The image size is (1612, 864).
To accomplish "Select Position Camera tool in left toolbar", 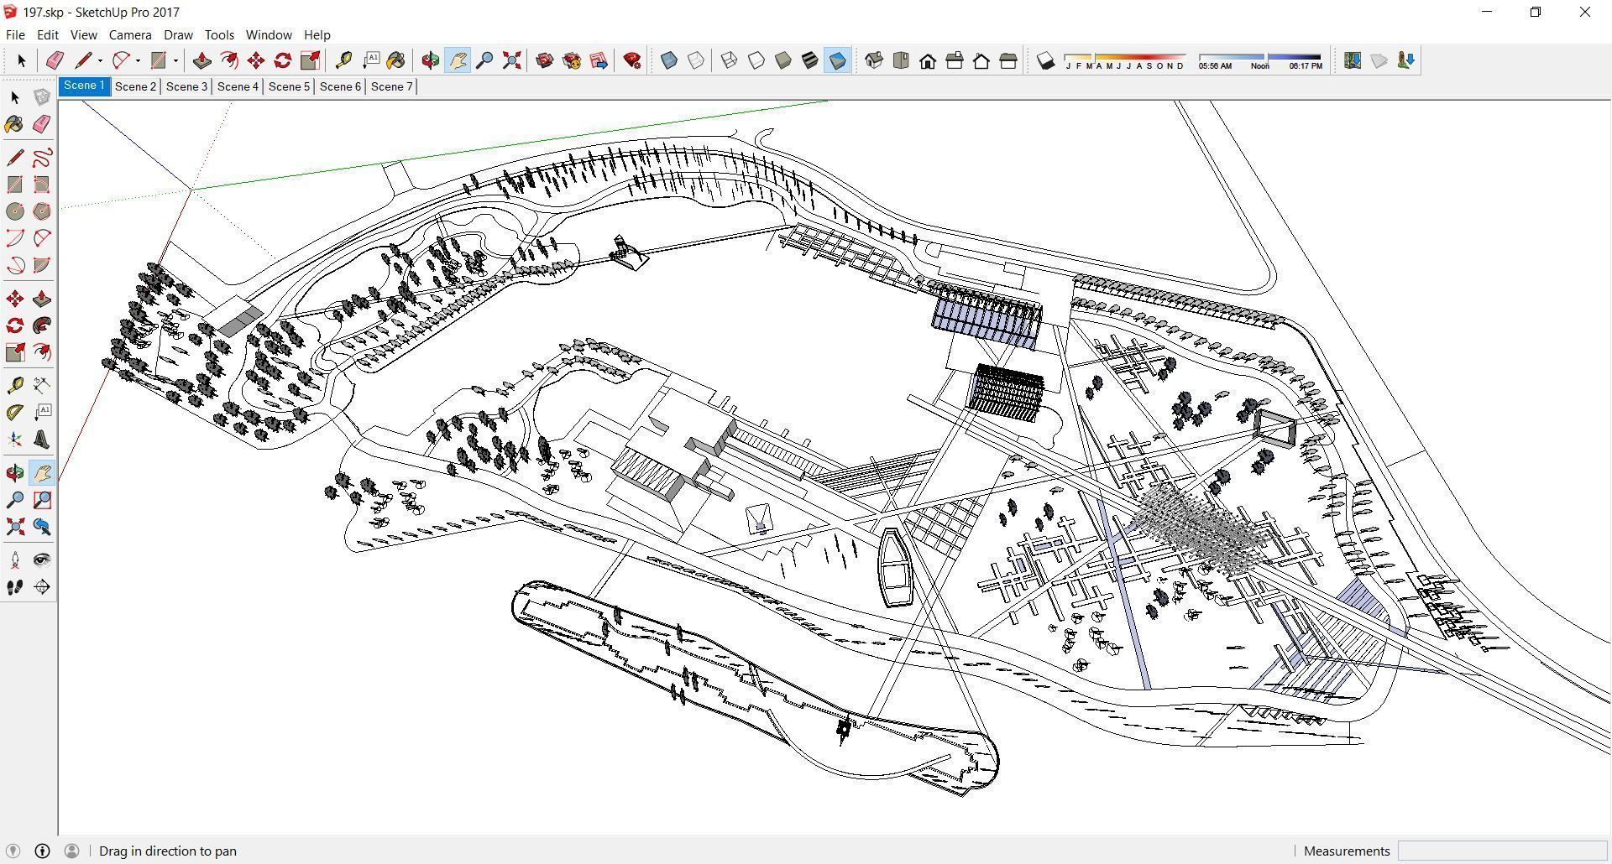I will (x=15, y=560).
